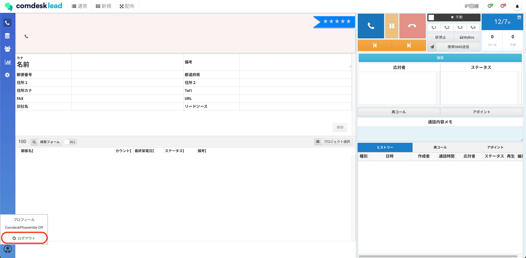
Task: Open the database icon in the sidebar
Action: [x=7, y=36]
